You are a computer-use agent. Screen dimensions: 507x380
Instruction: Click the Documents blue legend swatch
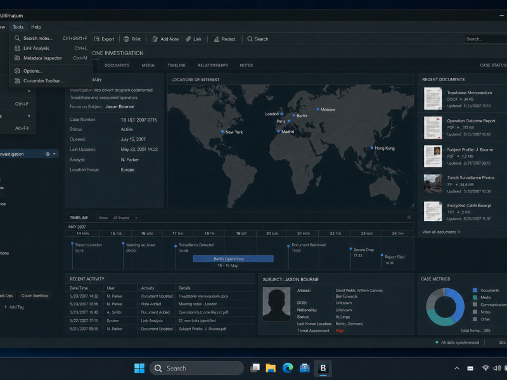[x=475, y=290]
